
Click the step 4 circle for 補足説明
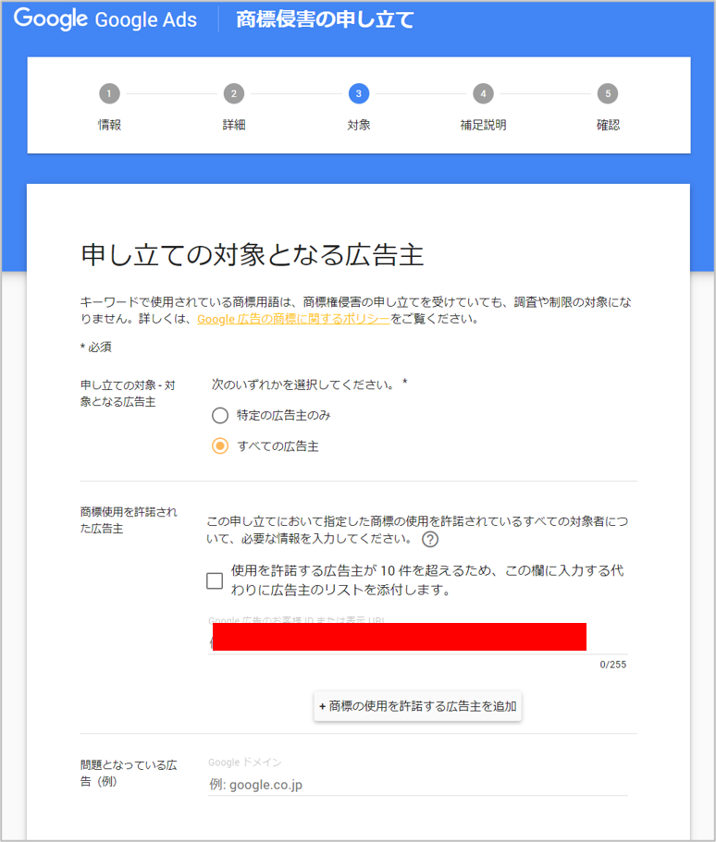coord(483,93)
